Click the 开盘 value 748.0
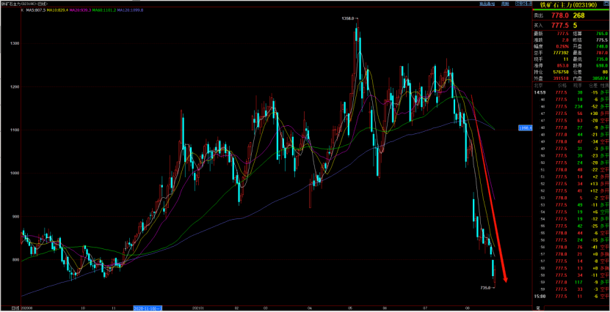 601,45
